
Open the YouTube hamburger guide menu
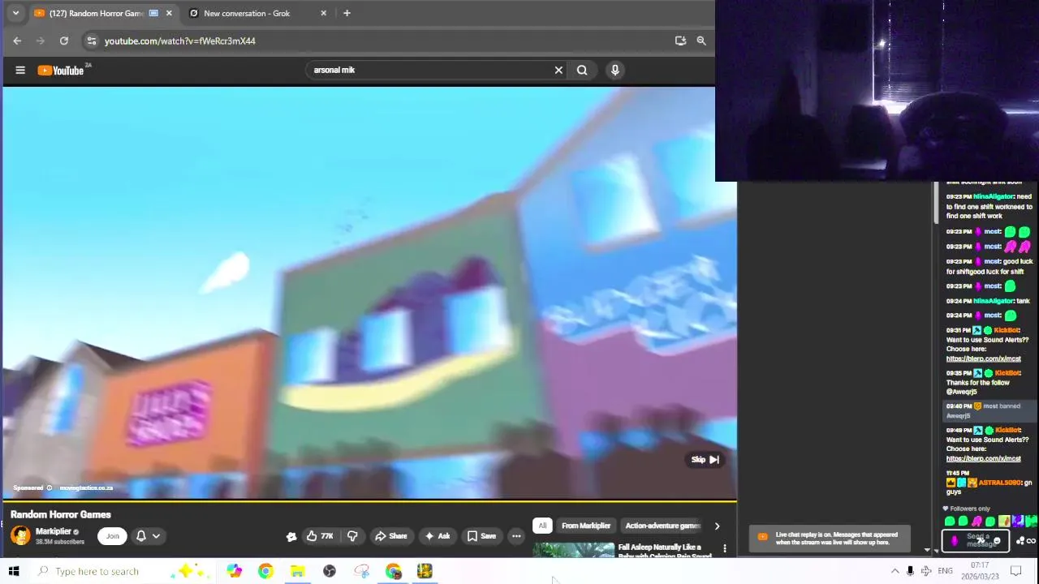[20, 71]
